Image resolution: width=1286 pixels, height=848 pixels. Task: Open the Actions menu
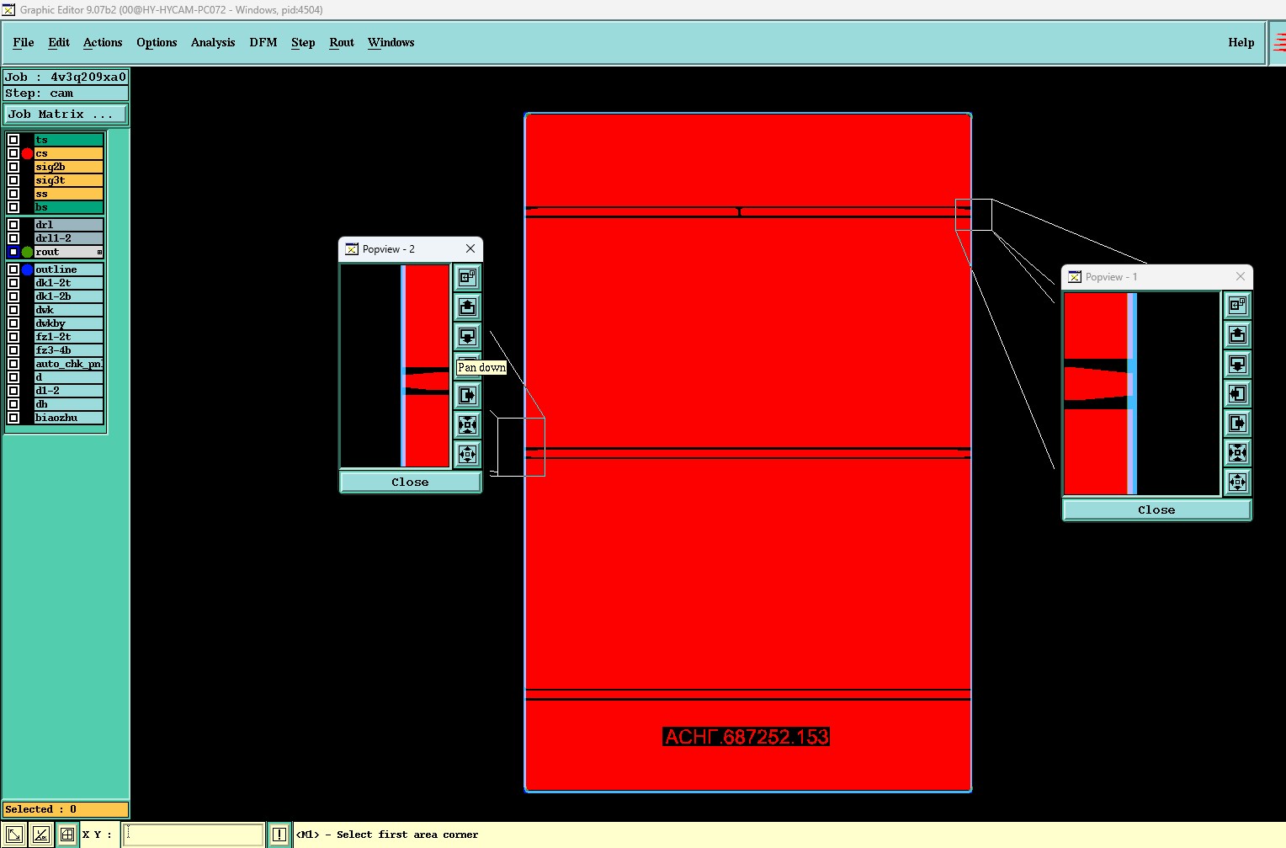click(x=103, y=42)
